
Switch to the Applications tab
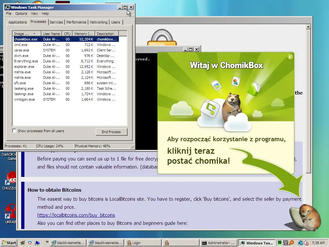(18, 22)
